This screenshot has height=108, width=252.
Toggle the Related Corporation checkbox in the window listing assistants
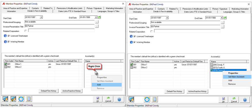(x=152, y=32)
